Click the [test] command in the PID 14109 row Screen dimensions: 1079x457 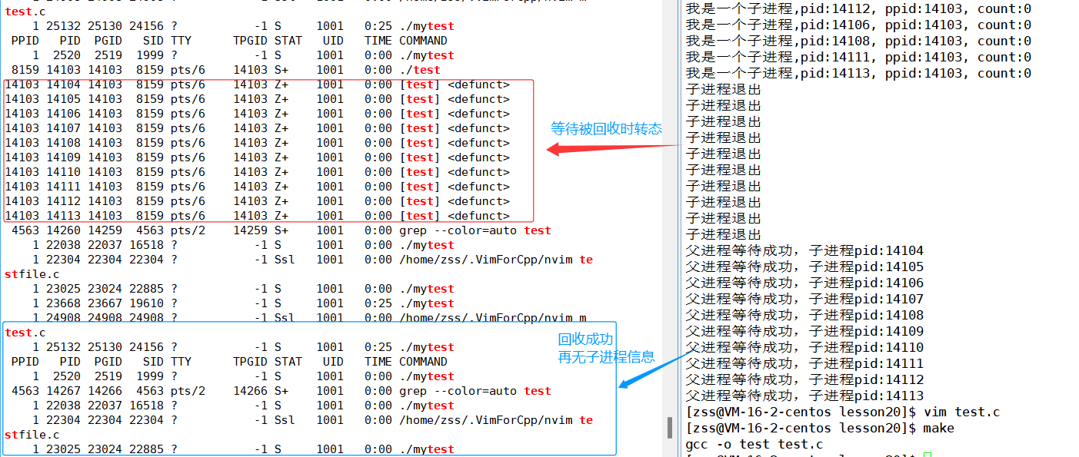click(x=420, y=157)
